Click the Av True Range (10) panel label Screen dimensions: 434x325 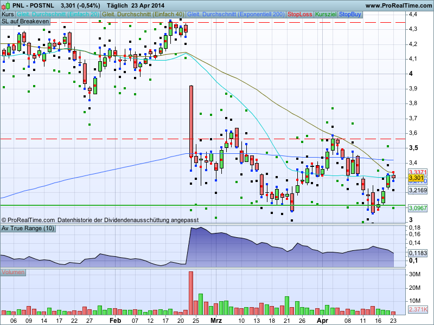28,229
